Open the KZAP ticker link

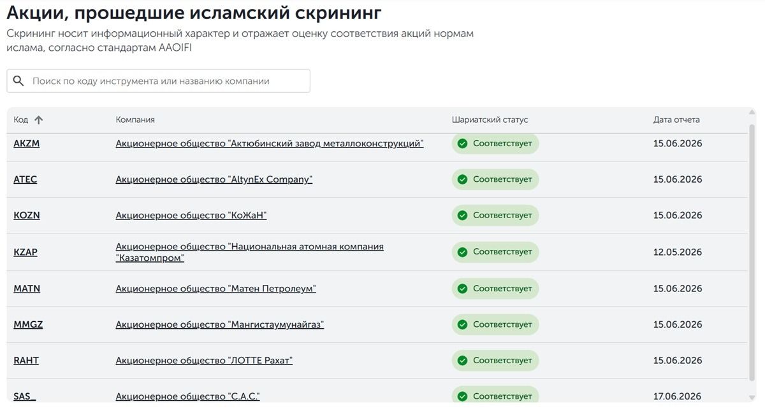[25, 253]
